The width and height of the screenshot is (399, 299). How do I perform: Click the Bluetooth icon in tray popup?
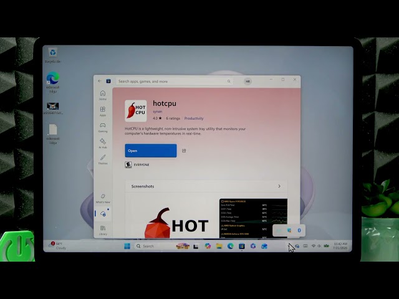[x=299, y=230]
